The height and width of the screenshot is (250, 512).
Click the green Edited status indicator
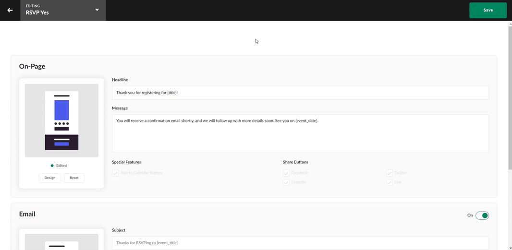tap(52, 166)
